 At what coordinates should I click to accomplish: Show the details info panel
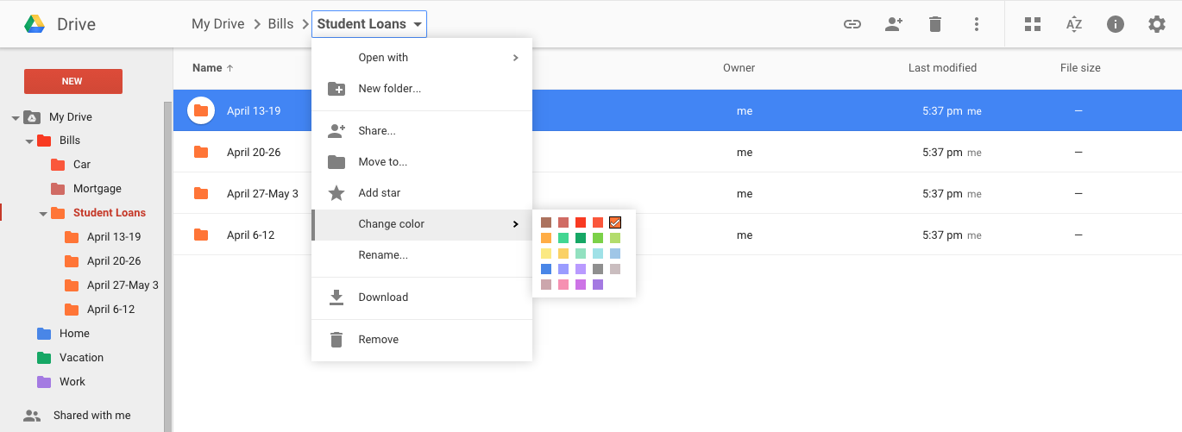[1116, 24]
